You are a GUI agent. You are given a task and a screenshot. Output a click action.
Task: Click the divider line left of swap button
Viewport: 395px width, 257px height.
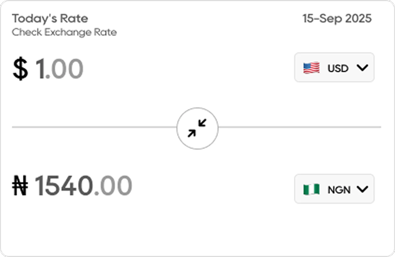pyautogui.click(x=94, y=127)
